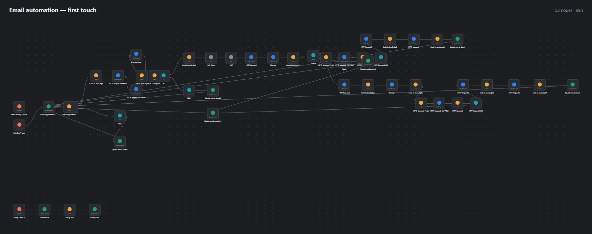Select the HTTP Request1 node

point(251,58)
